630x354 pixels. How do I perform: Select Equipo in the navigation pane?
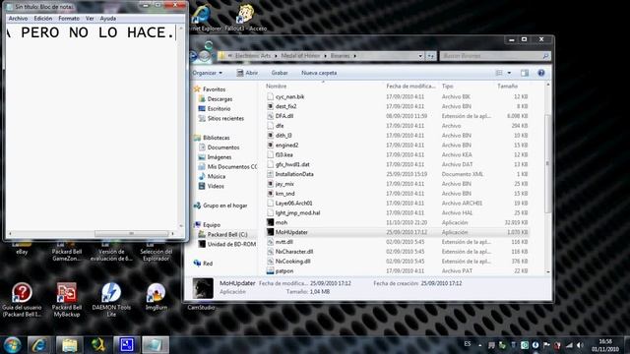[212, 225]
